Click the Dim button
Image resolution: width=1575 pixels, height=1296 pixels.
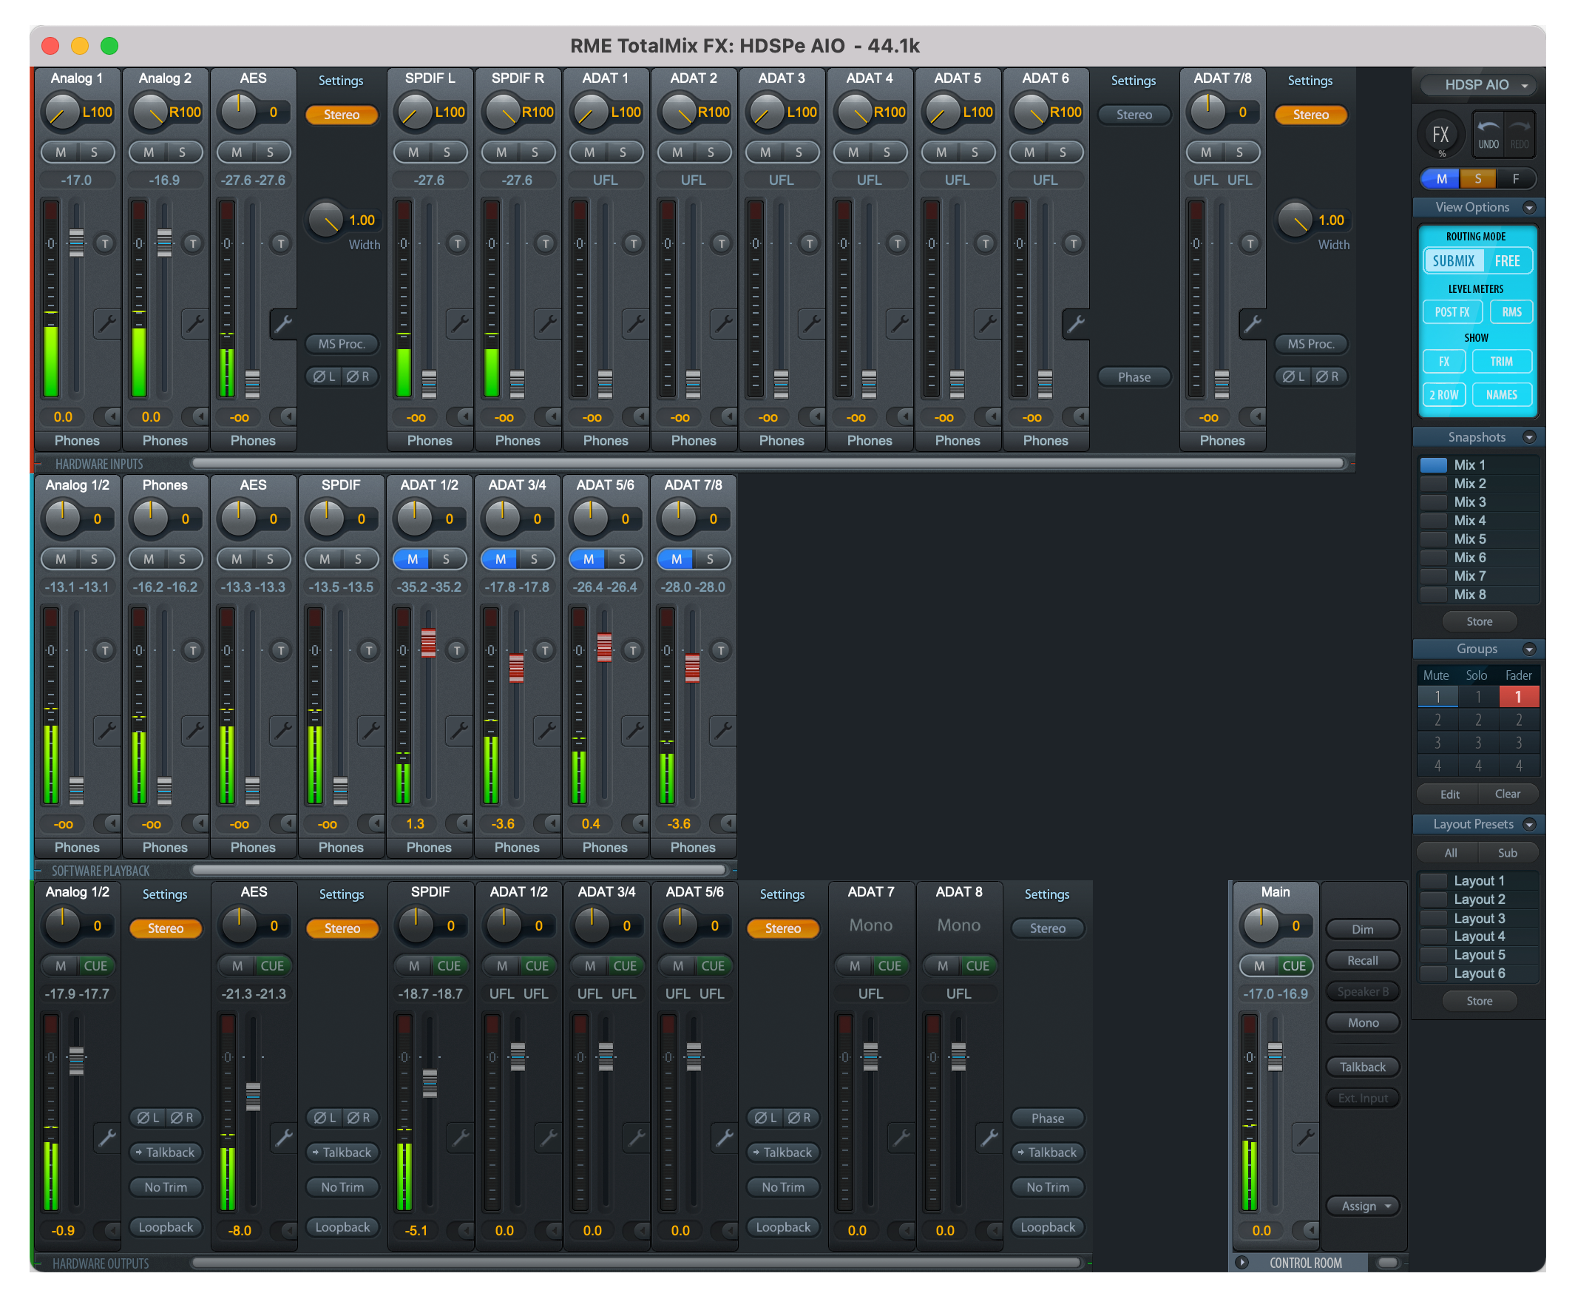coord(1361,928)
